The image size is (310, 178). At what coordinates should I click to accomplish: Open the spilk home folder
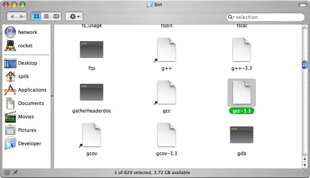pyautogui.click(x=23, y=77)
